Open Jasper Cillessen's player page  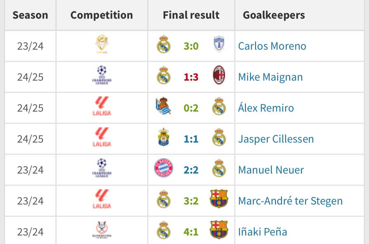[276, 139]
